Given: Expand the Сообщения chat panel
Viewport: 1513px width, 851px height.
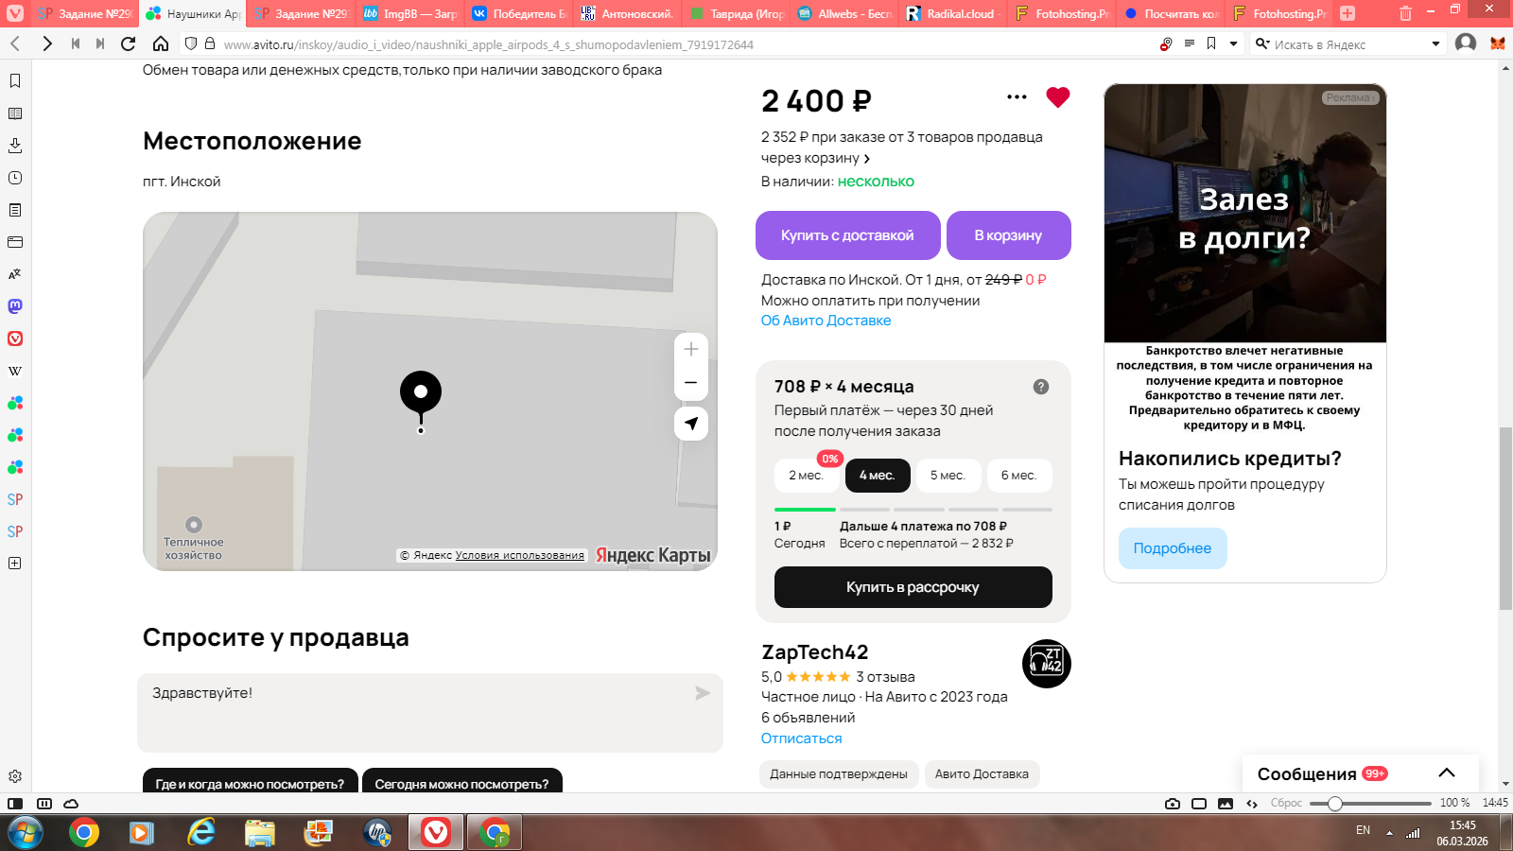Looking at the screenshot, I should click(1447, 773).
